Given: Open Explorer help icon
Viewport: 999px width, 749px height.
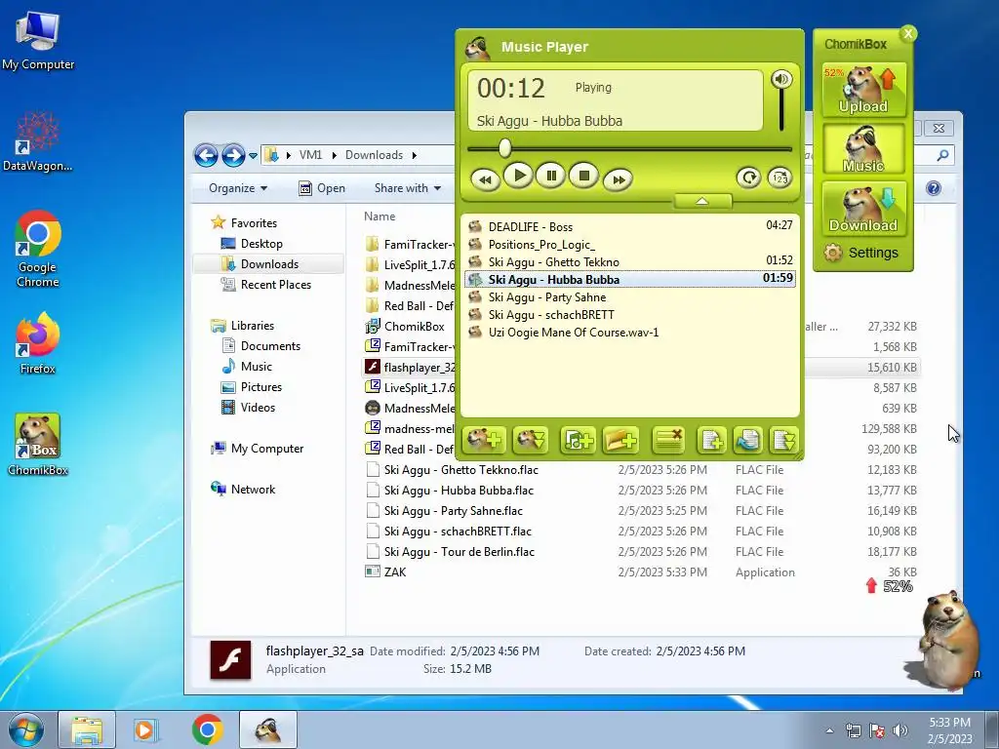Looking at the screenshot, I should (934, 188).
